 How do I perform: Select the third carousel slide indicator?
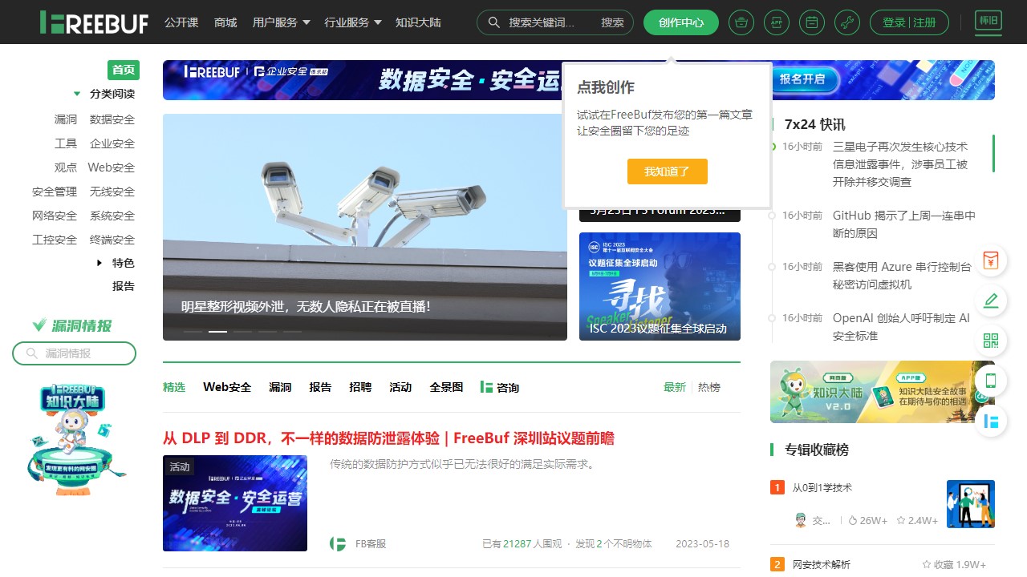(x=242, y=331)
